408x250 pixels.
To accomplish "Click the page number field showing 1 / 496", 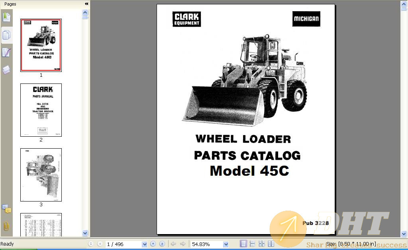I will pos(124,244).
